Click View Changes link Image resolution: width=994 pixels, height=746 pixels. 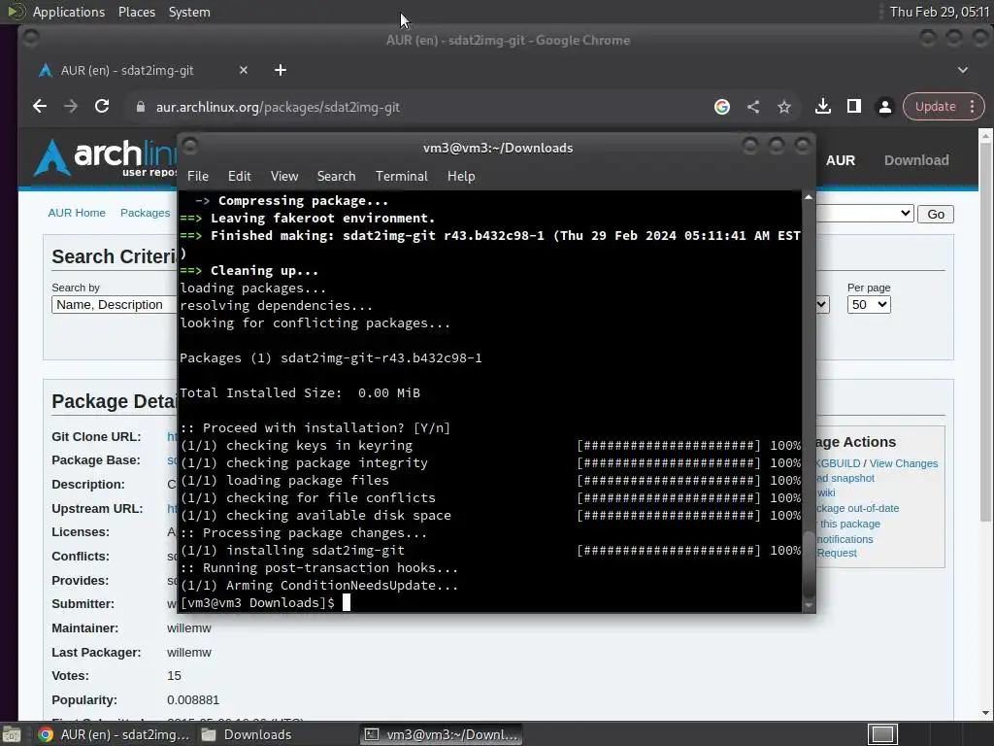click(x=904, y=463)
